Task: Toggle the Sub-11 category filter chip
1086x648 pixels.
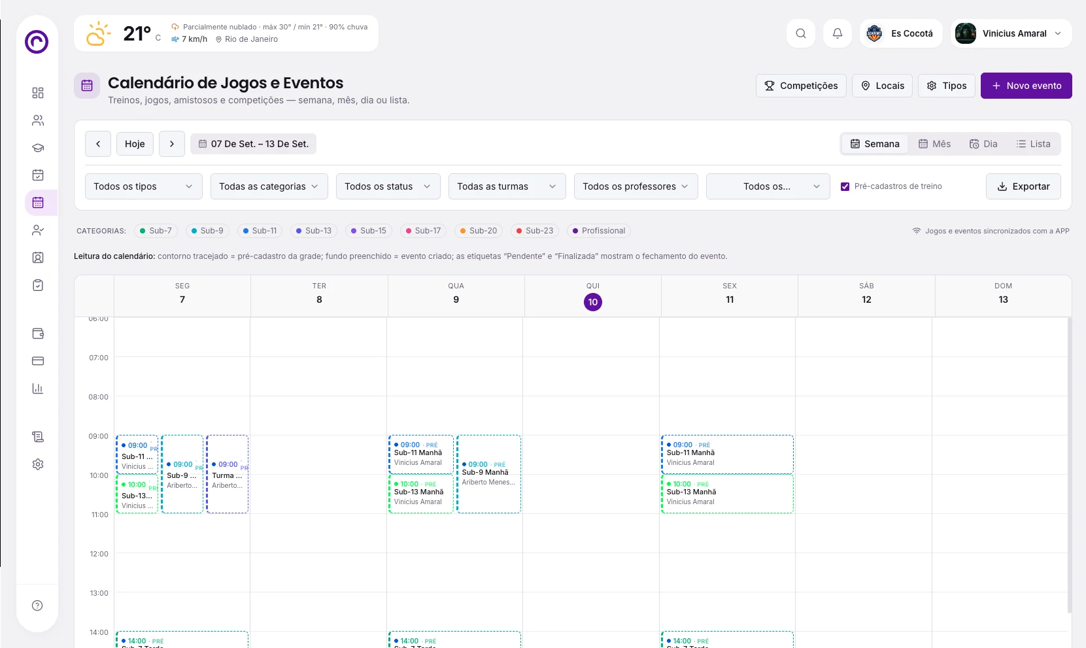Action: click(260, 231)
